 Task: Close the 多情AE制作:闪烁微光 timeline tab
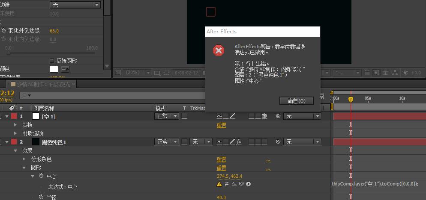pos(73,84)
